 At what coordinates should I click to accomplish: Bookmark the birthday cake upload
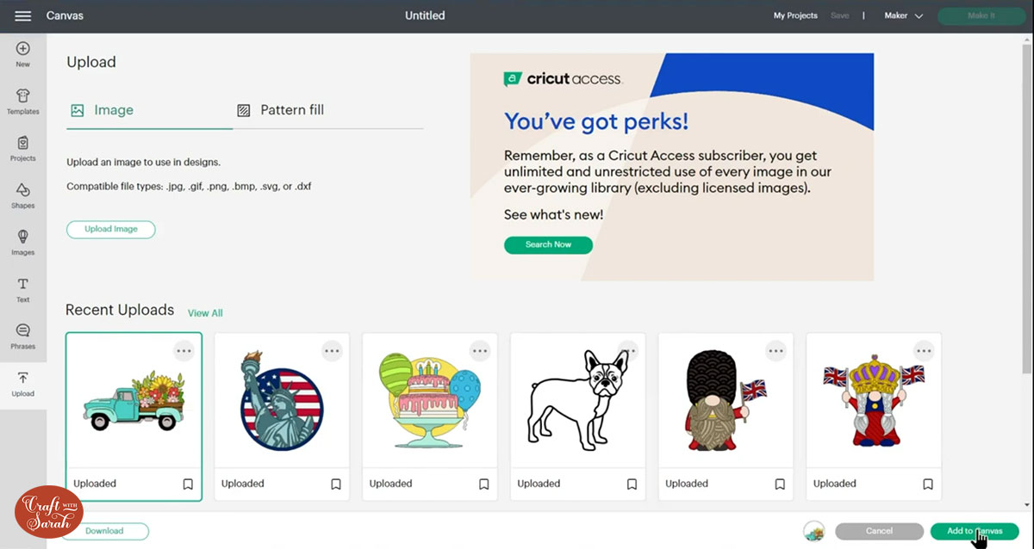click(x=484, y=484)
